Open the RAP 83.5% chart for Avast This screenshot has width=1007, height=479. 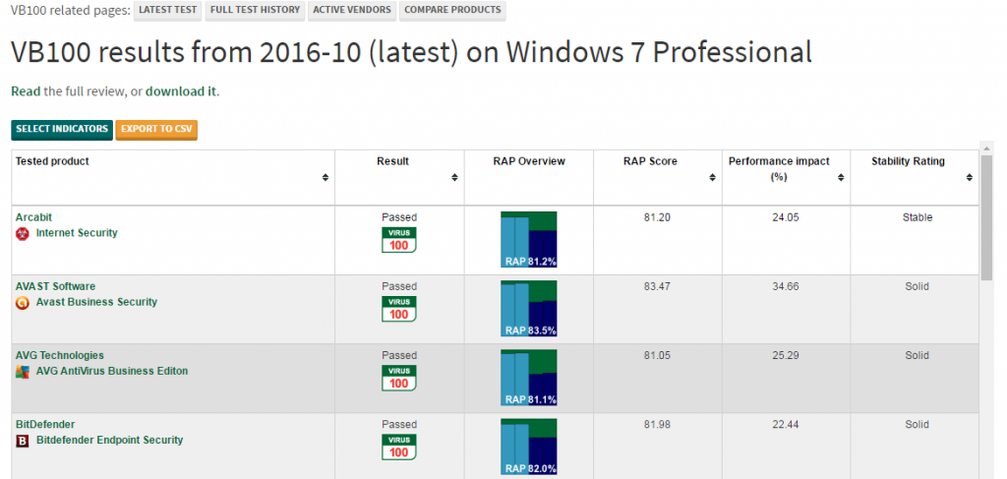click(x=528, y=309)
